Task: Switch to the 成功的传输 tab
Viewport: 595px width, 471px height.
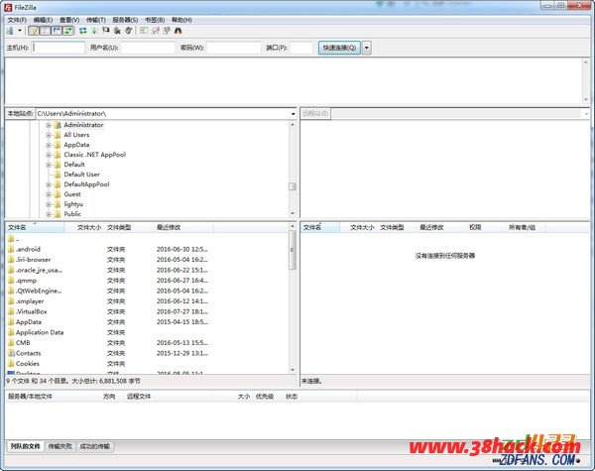Action: (95, 446)
